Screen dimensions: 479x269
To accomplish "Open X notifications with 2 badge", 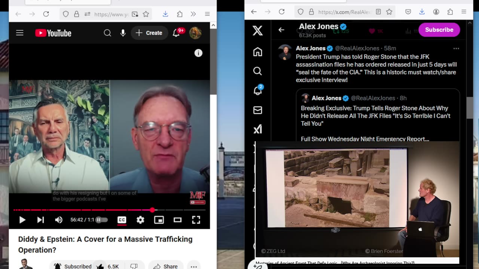I will 258,90.
